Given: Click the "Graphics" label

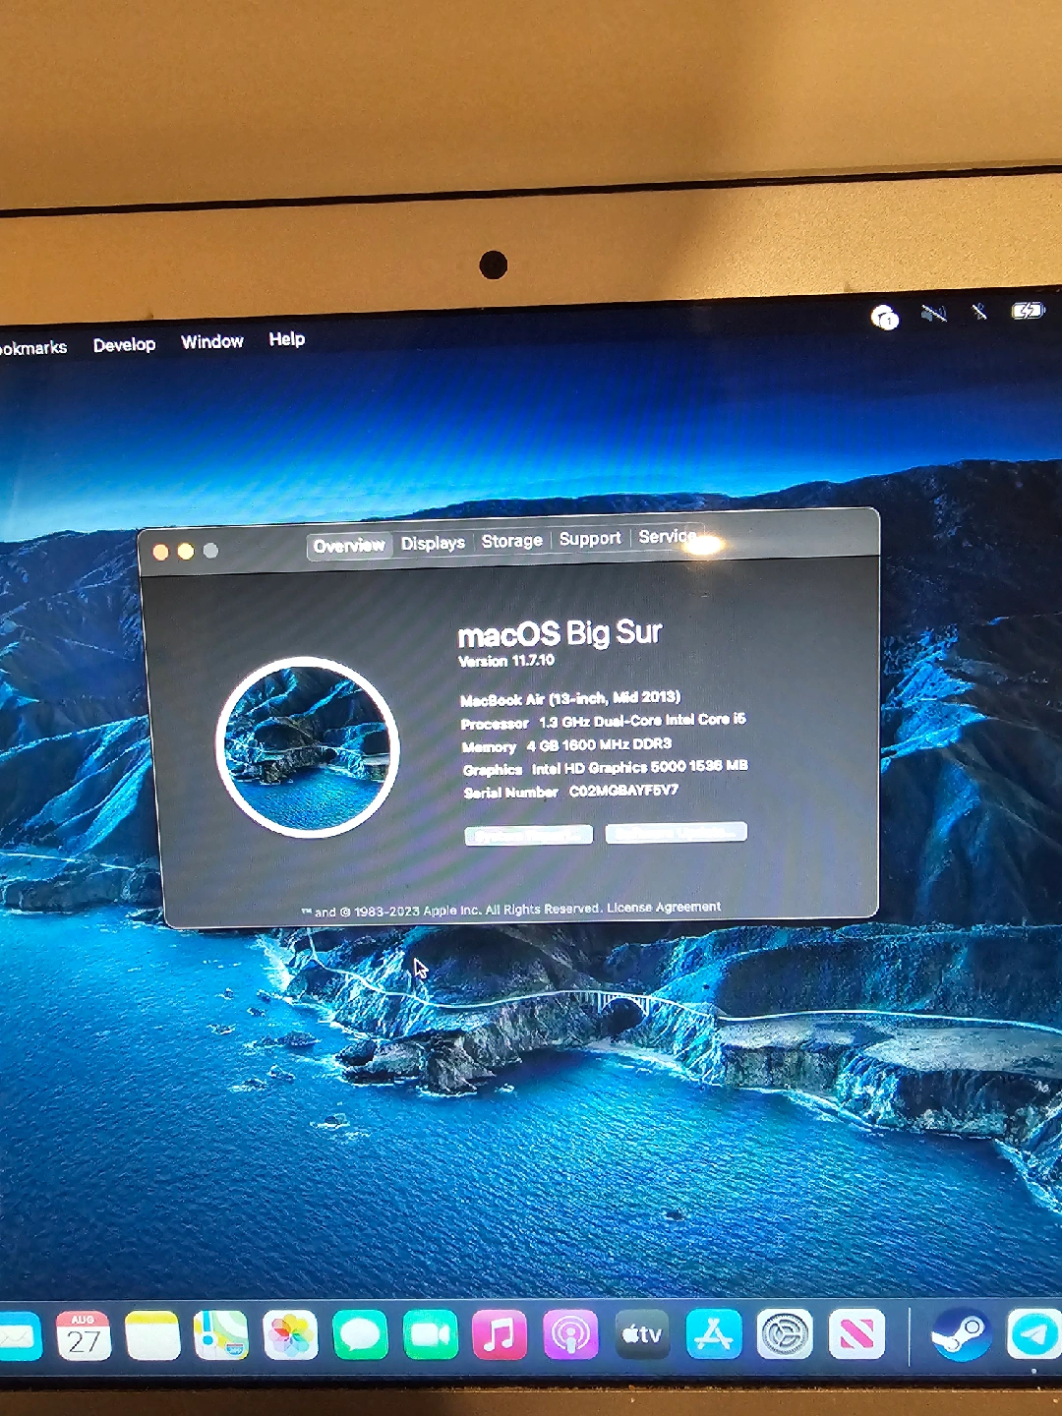Looking at the screenshot, I should pyautogui.click(x=493, y=770).
